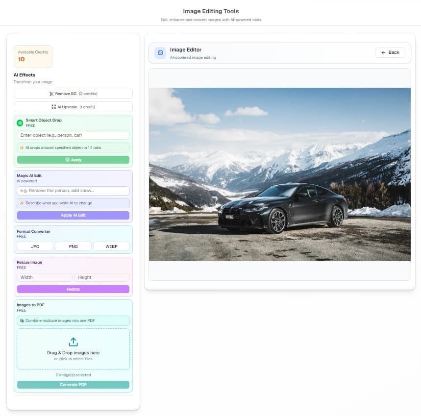Screen dimensions: 421x418
Task: Click the AI Upscale button
Action: [x=73, y=107]
